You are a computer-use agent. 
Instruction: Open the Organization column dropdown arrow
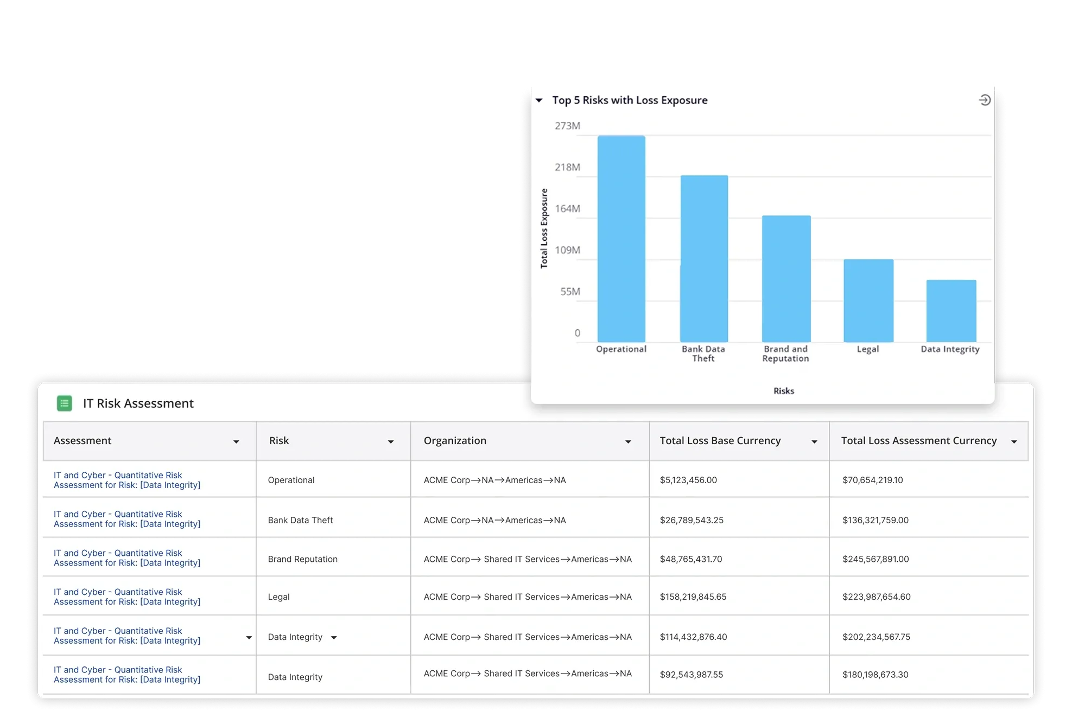[x=628, y=442]
